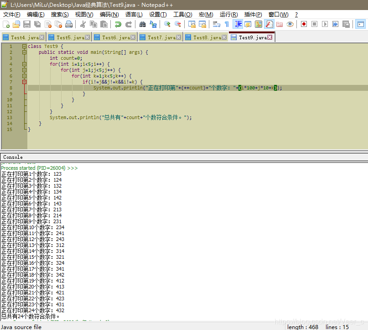Viewport: 368px width, 330px height.
Task: Collapse the main method fold marker on line 2
Action: 24,52
